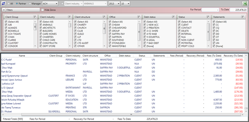Click Status filter list scroll-down arrow

(x=208, y=46)
